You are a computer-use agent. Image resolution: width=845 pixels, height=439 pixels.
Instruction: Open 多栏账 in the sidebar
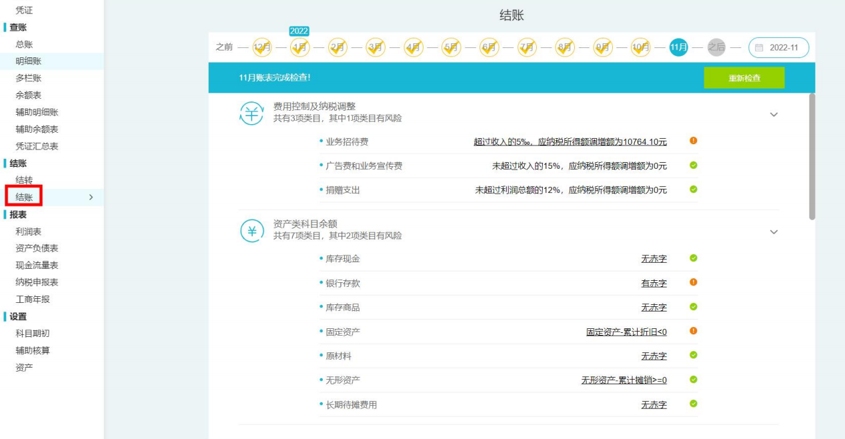pyautogui.click(x=29, y=78)
